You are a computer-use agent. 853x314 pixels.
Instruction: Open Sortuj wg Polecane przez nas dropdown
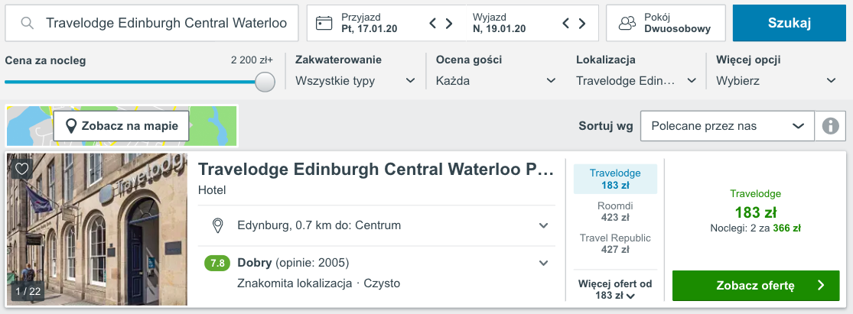728,126
